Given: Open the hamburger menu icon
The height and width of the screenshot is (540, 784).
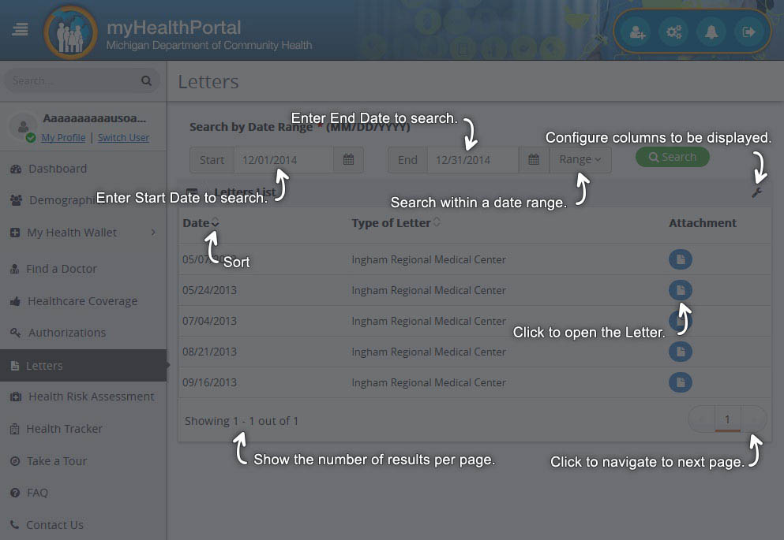Looking at the screenshot, I should point(20,29).
